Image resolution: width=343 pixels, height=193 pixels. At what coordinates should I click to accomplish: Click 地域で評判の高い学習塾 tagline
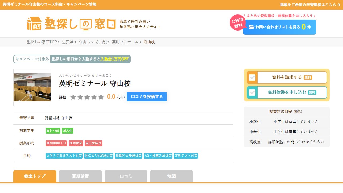click(140, 24)
